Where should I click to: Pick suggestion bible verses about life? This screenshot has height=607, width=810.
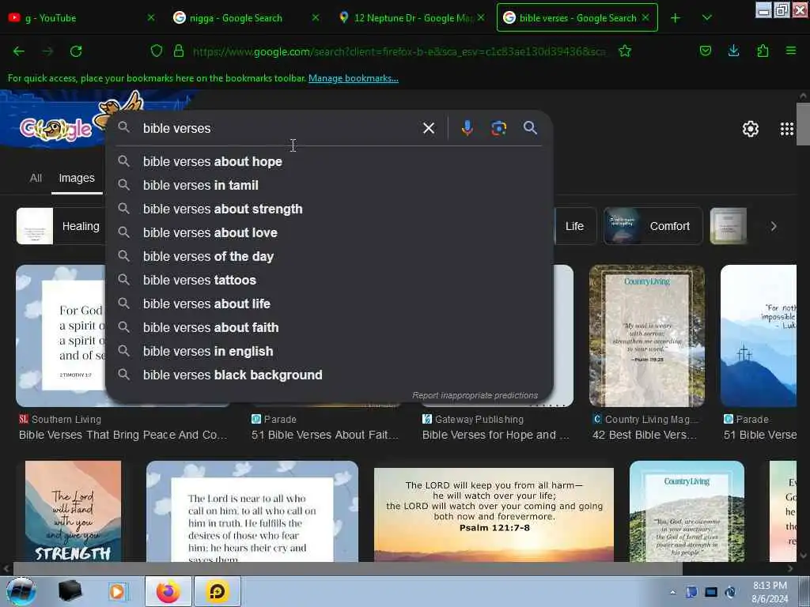[329, 304]
